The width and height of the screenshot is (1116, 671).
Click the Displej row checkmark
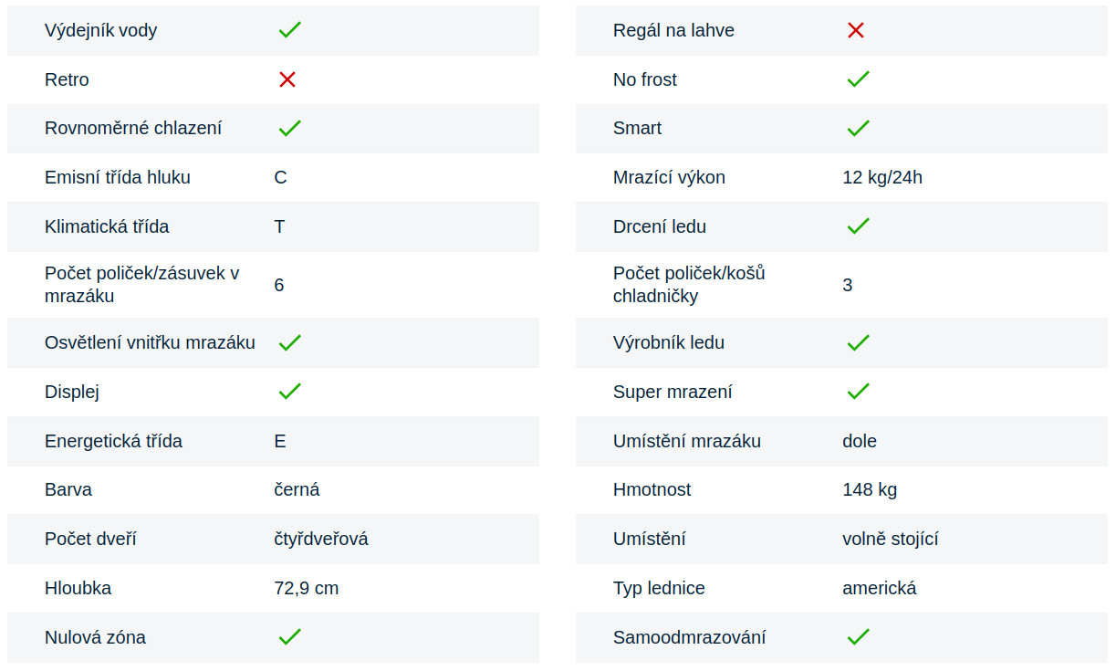tap(289, 392)
